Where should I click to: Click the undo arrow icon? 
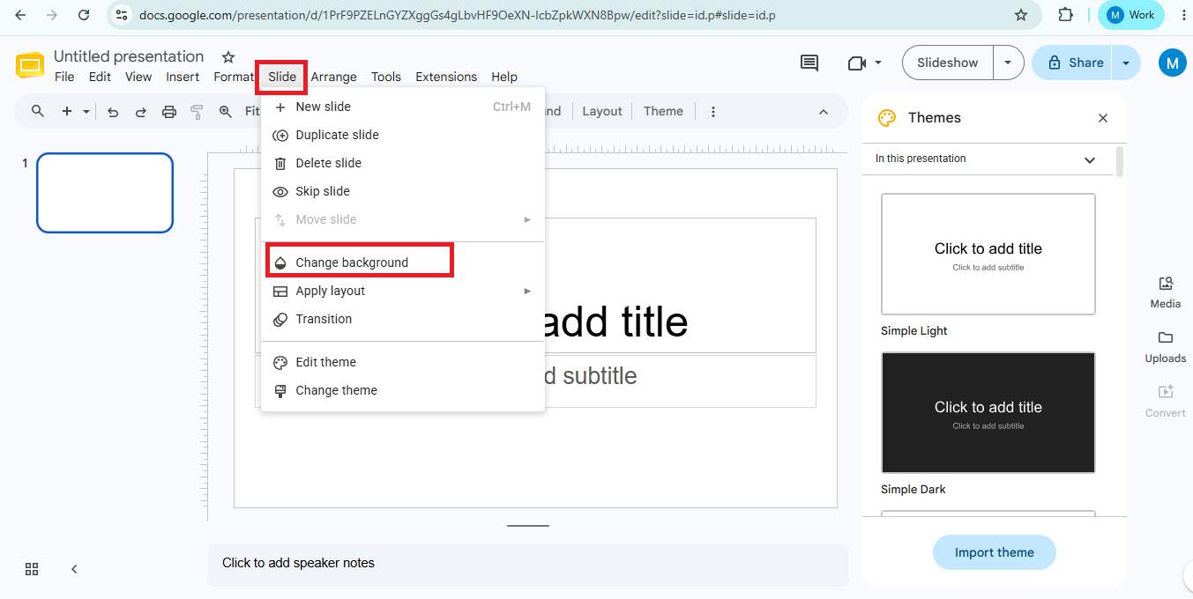tap(113, 111)
